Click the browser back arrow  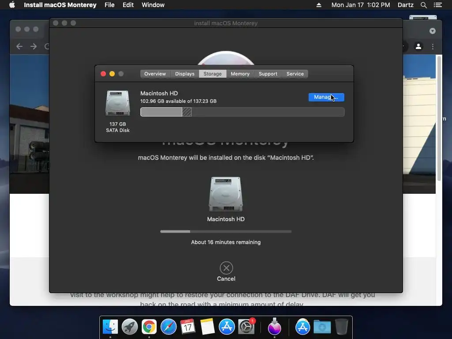click(19, 46)
